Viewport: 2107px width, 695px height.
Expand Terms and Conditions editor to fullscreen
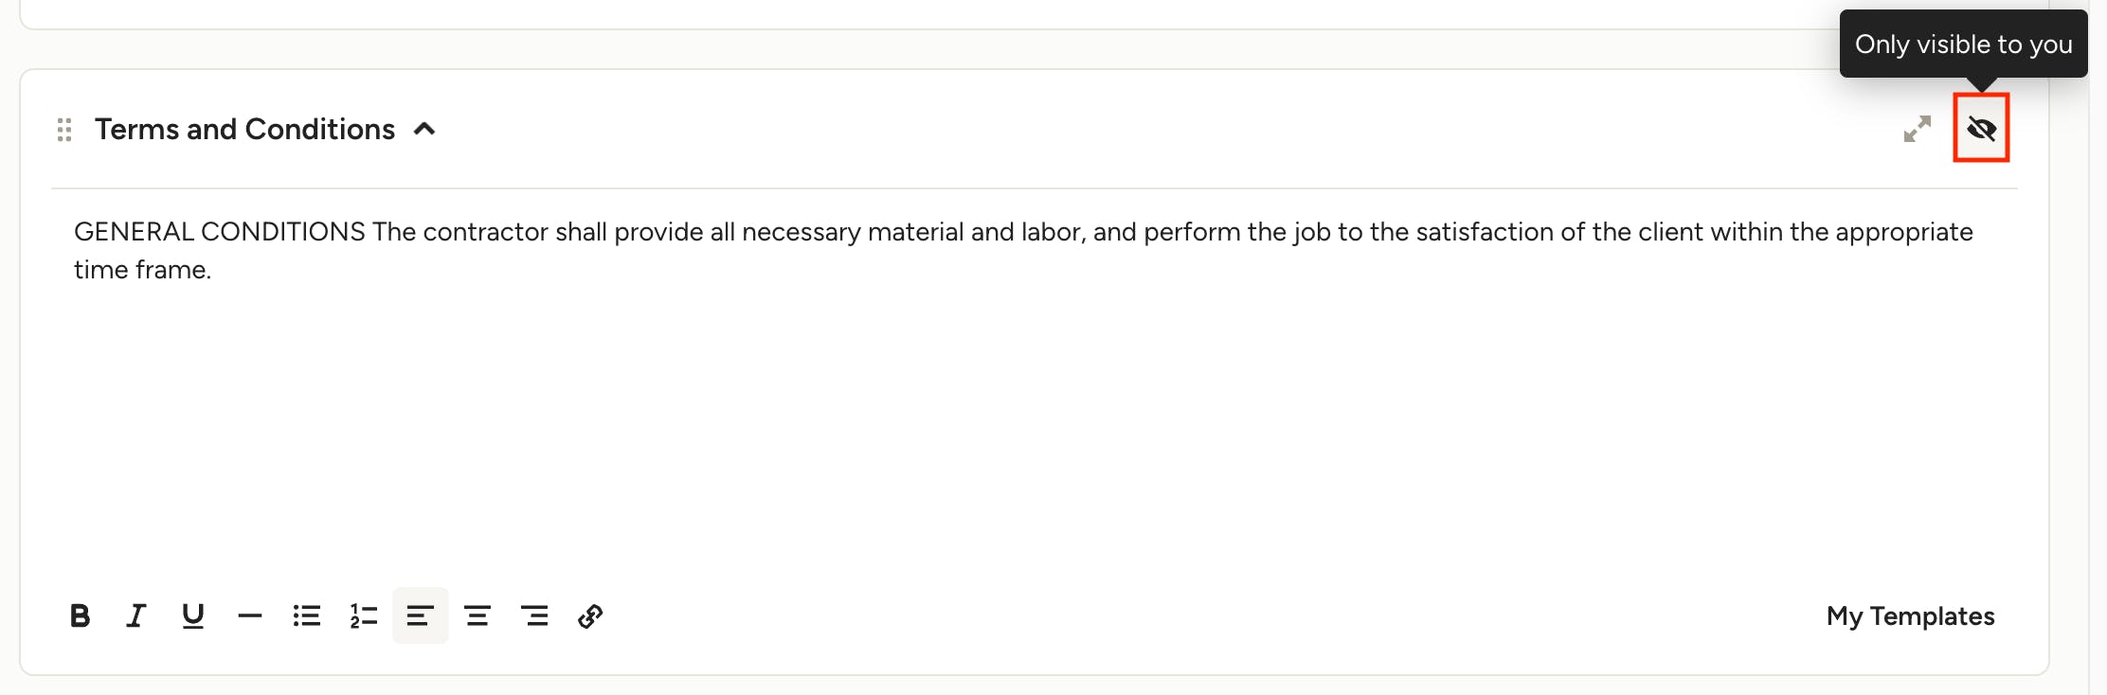point(1918,129)
